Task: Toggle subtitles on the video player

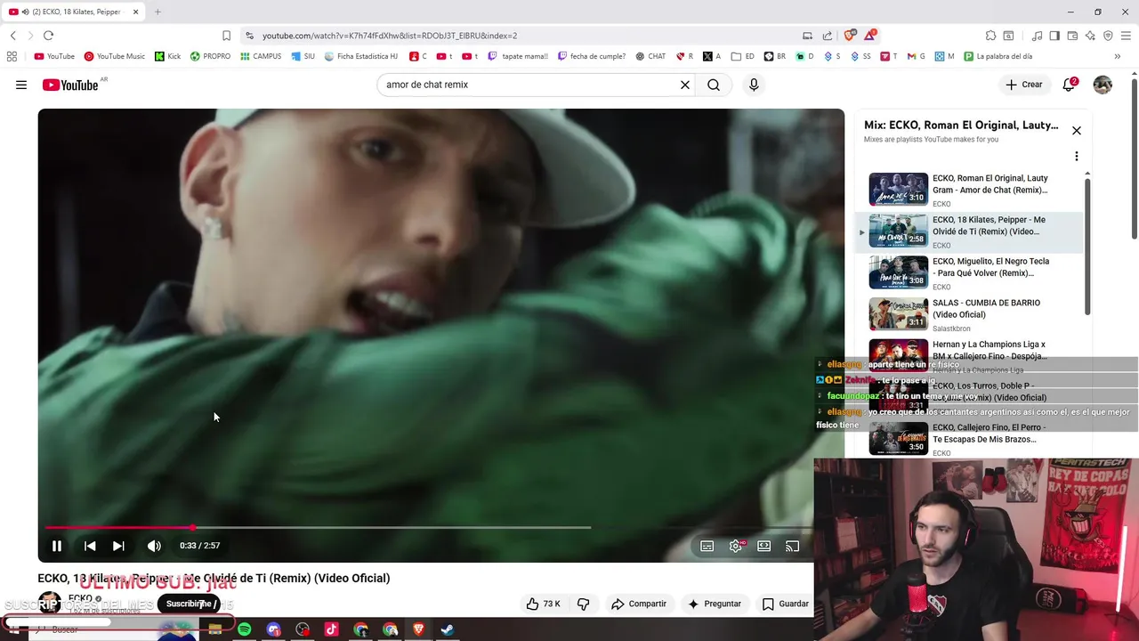Action: (707, 546)
